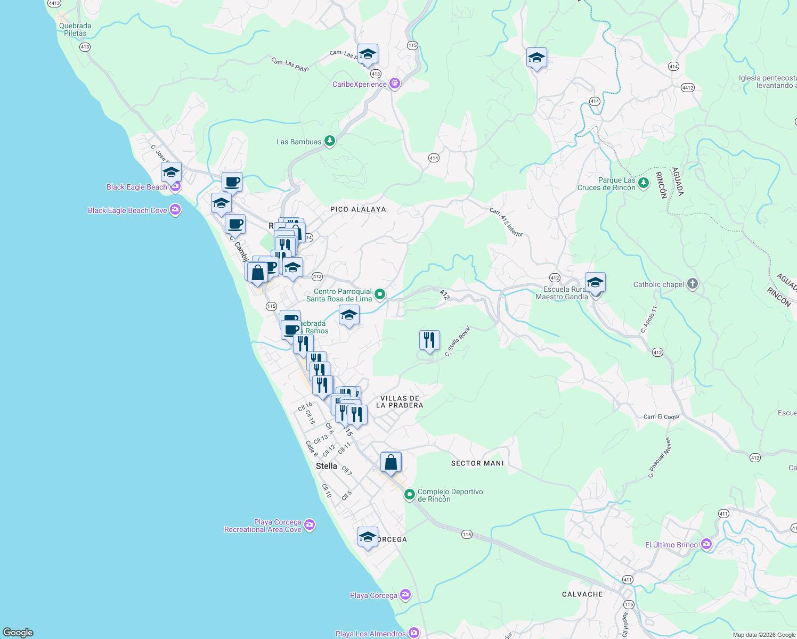Click the photo icon at El Último Brinco
Image resolution: width=797 pixels, height=639 pixels.
click(x=706, y=544)
